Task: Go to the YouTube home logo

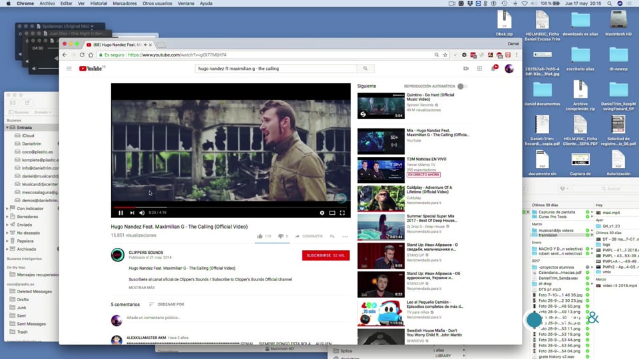Action: coord(92,68)
